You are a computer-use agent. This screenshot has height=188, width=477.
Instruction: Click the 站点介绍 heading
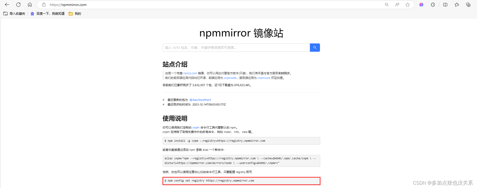175,64
